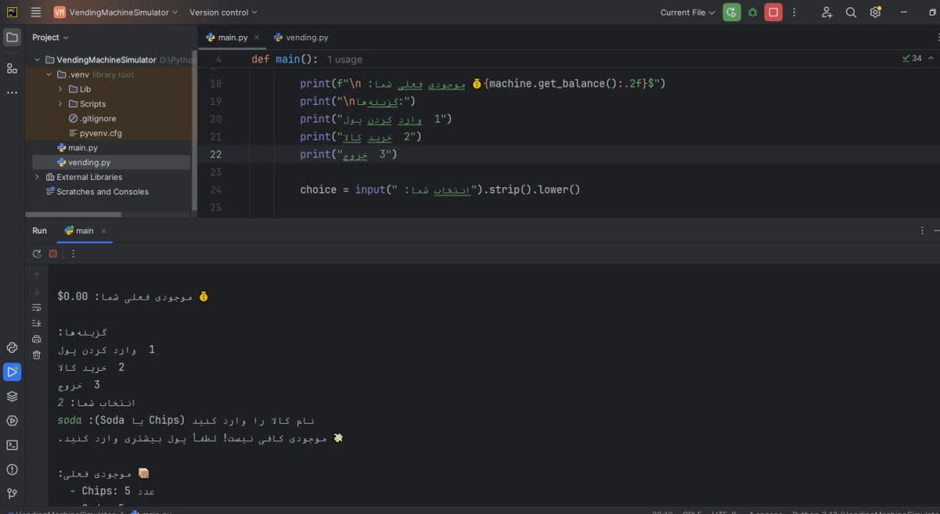
Task: Close the main run tab
Action: (x=103, y=230)
